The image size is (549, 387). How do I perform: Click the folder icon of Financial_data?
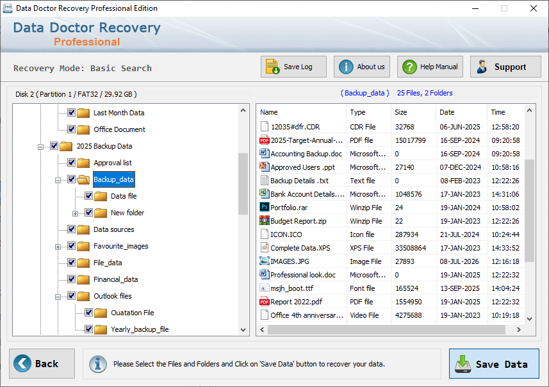(x=83, y=279)
